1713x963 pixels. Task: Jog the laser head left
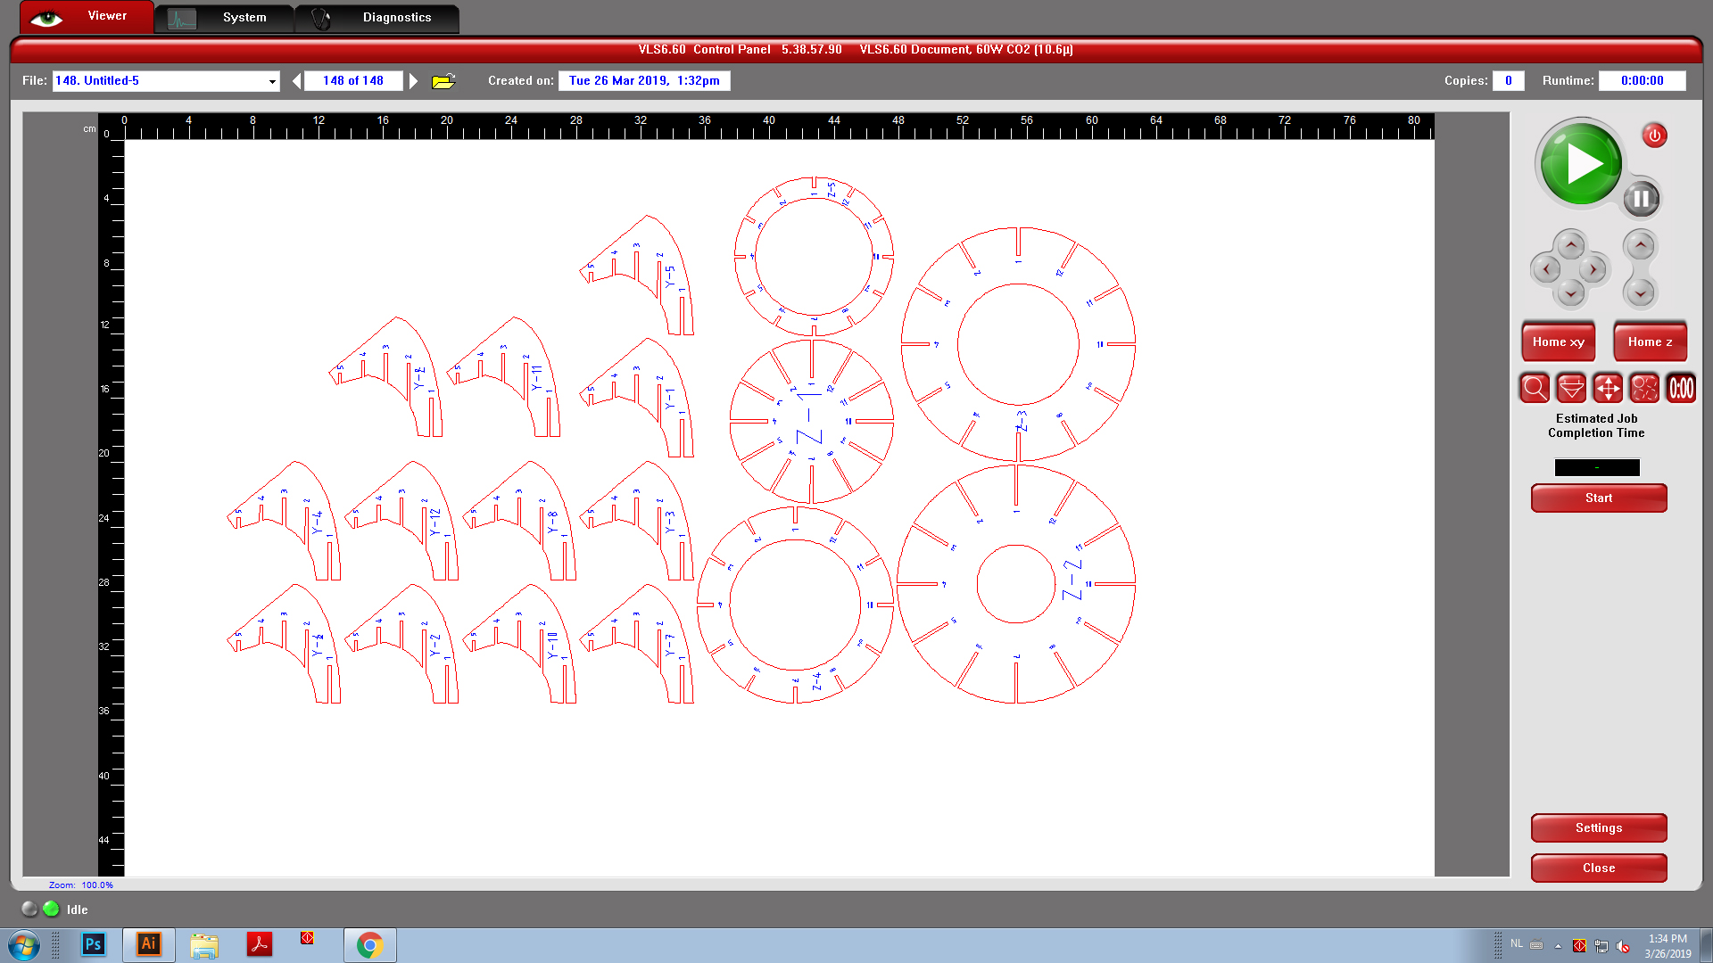click(x=1546, y=269)
